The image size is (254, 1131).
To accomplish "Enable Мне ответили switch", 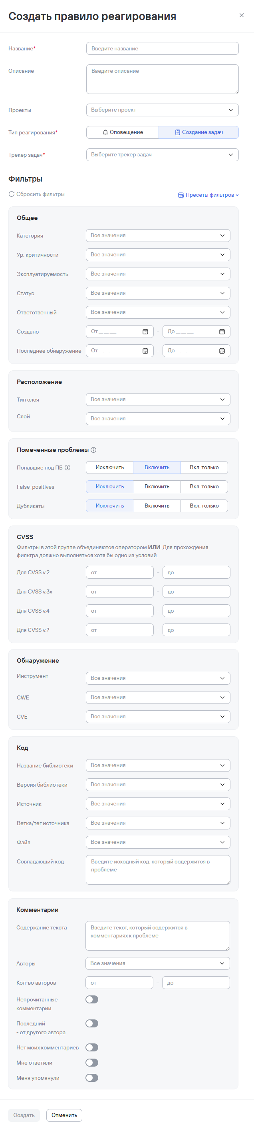I will [x=92, y=1062].
